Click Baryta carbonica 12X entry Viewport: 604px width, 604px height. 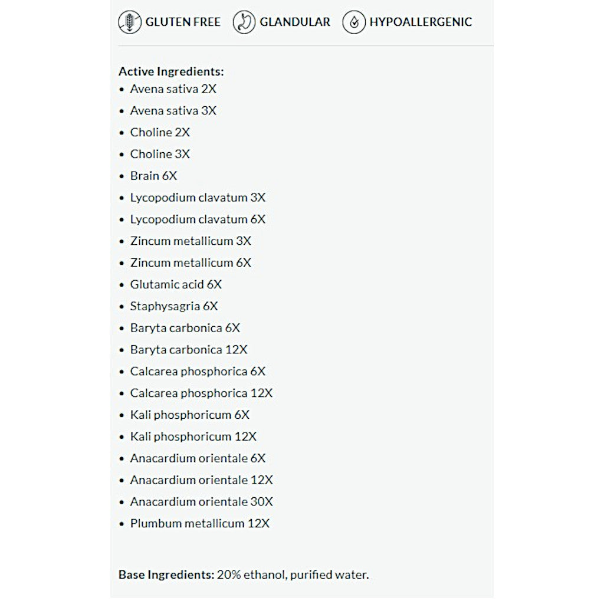click(x=189, y=350)
